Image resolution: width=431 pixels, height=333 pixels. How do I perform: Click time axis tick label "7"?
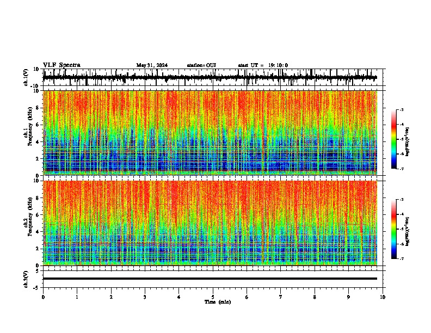tap(281, 297)
